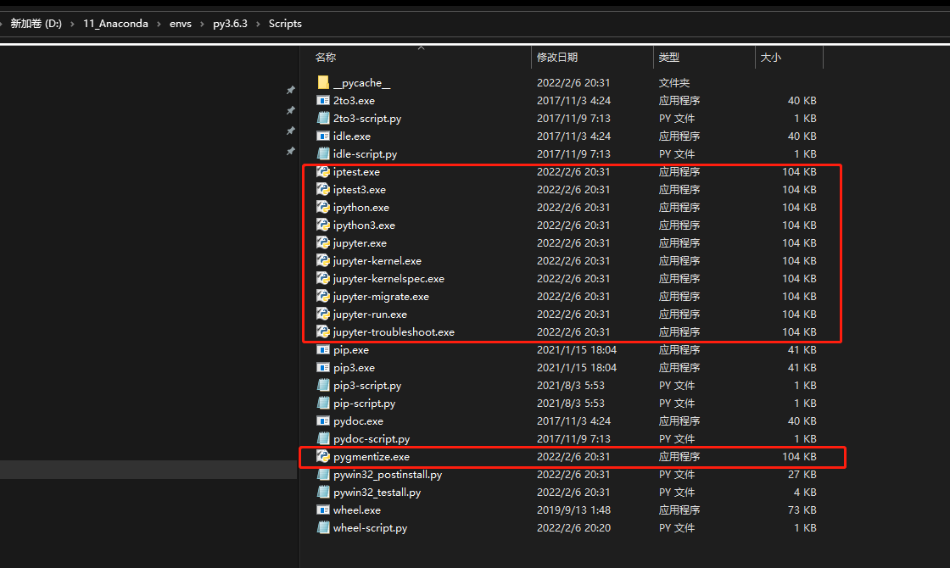Click the jupyter-migrate.exe icon
Screen dimensions: 950x568
[323, 296]
